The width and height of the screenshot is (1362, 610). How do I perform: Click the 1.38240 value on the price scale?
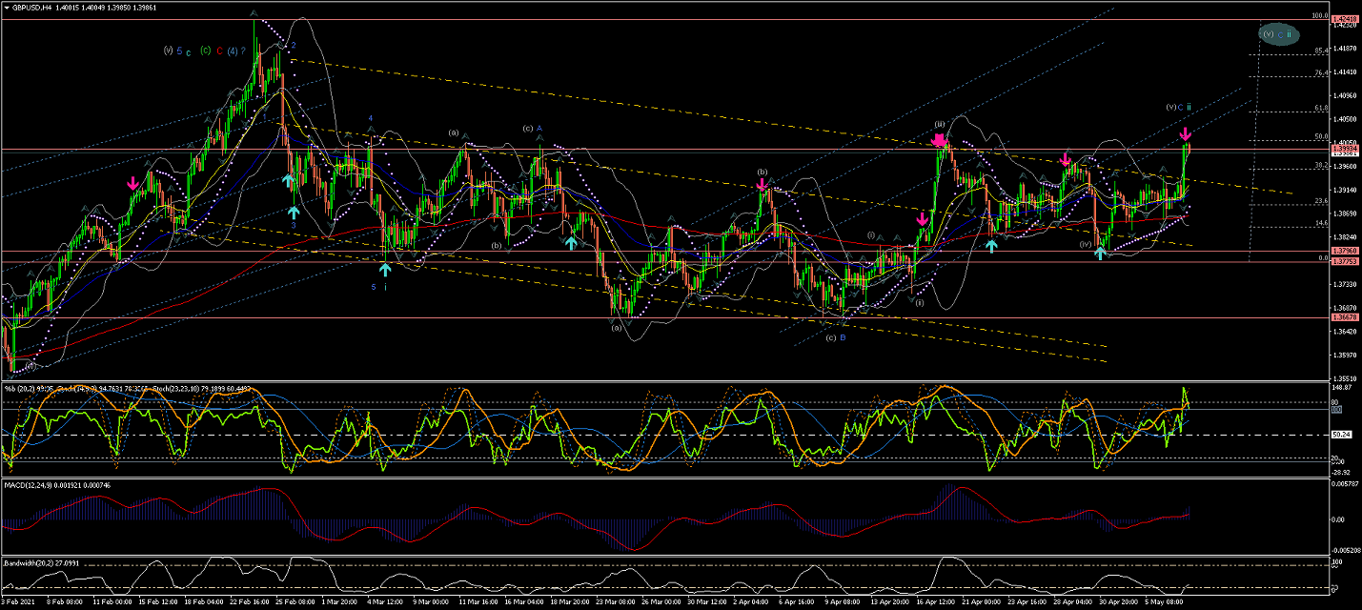point(1345,237)
